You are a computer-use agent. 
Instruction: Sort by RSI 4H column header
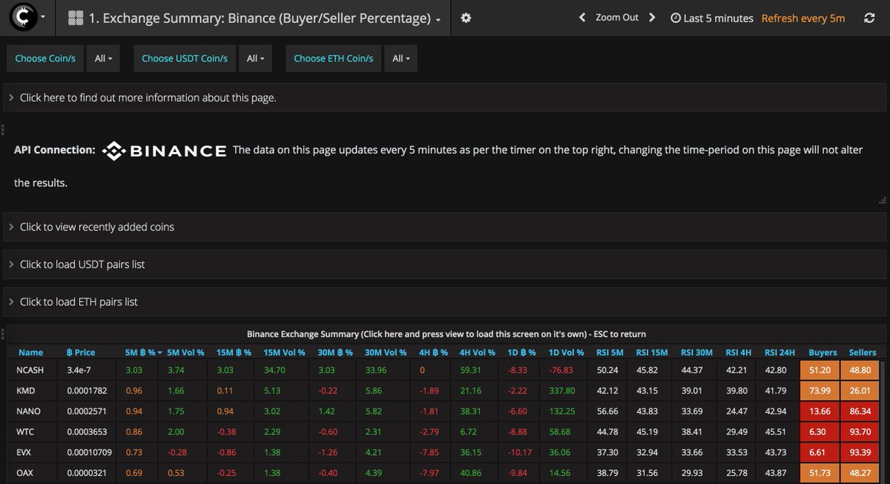pos(738,353)
